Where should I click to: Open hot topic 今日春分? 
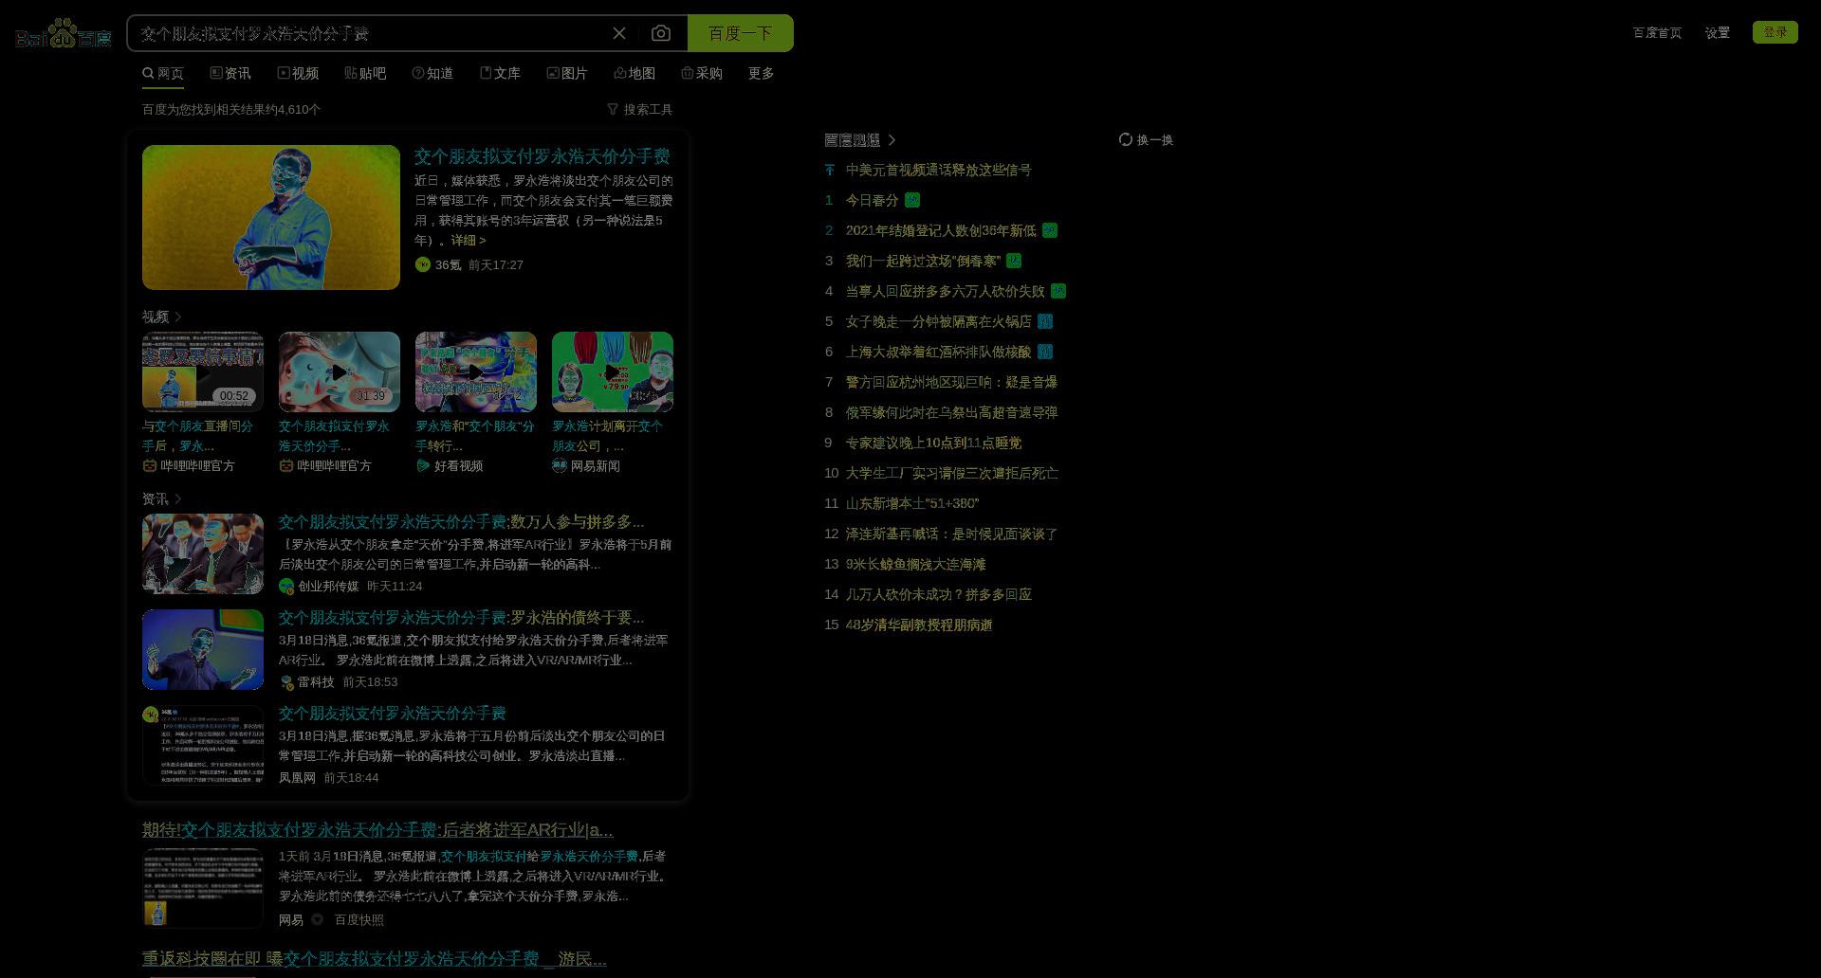[x=872, y=200]
